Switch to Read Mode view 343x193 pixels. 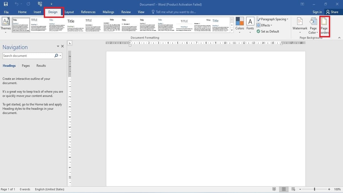tap(274, 189)
